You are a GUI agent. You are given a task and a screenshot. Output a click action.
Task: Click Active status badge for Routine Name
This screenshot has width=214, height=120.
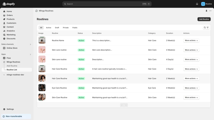click(81, 41)
